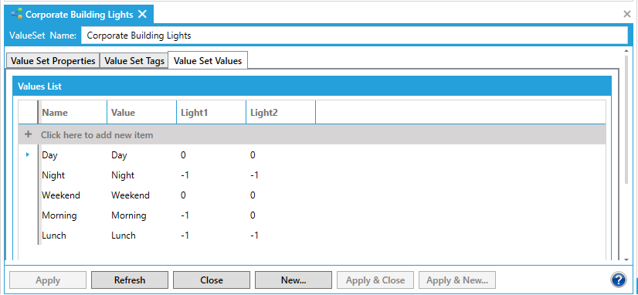Click the Light2 column header
Screen dimensions: 638x295
280,113
